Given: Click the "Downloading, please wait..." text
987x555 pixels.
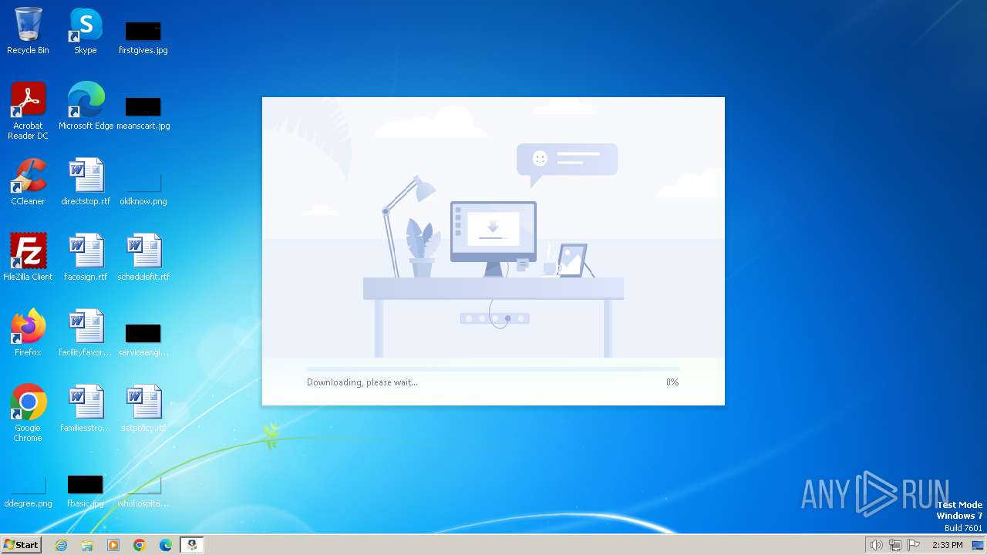Looking at the screenshot, I should pos(362,382).
